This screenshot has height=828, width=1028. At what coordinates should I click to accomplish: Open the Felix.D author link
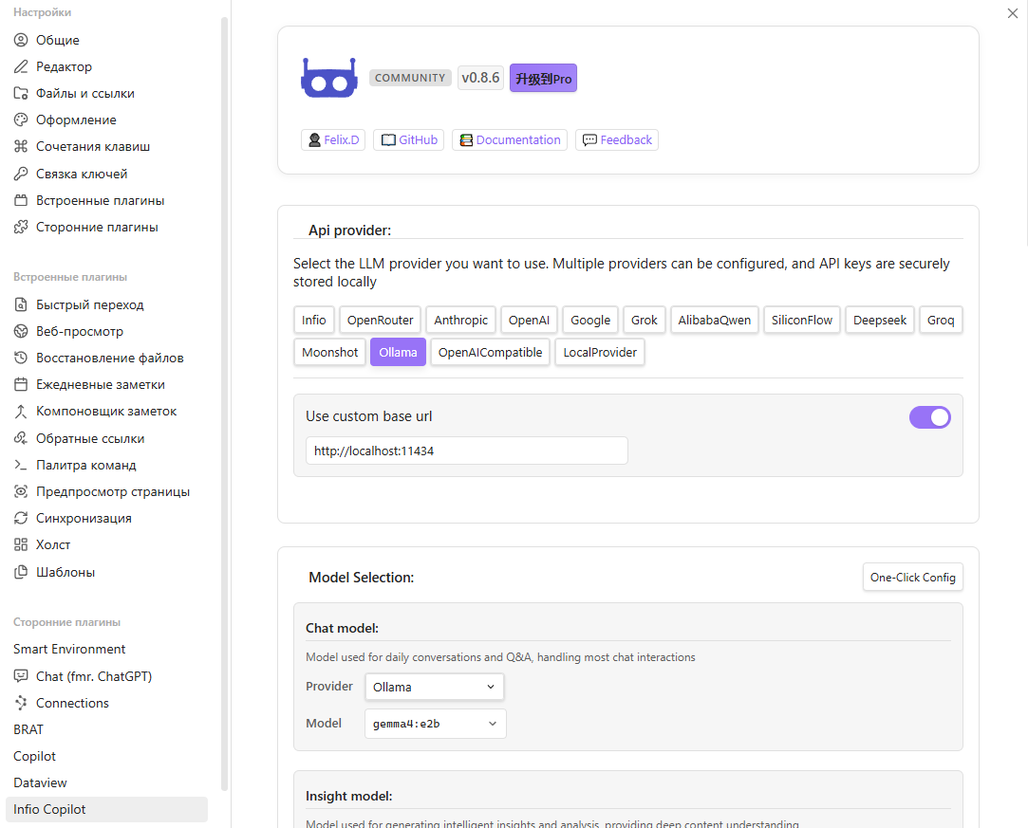tap(333, 140)
